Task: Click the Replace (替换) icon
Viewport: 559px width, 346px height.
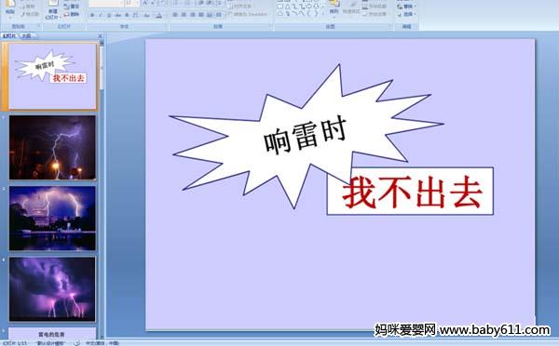Action: click(406, 7)
